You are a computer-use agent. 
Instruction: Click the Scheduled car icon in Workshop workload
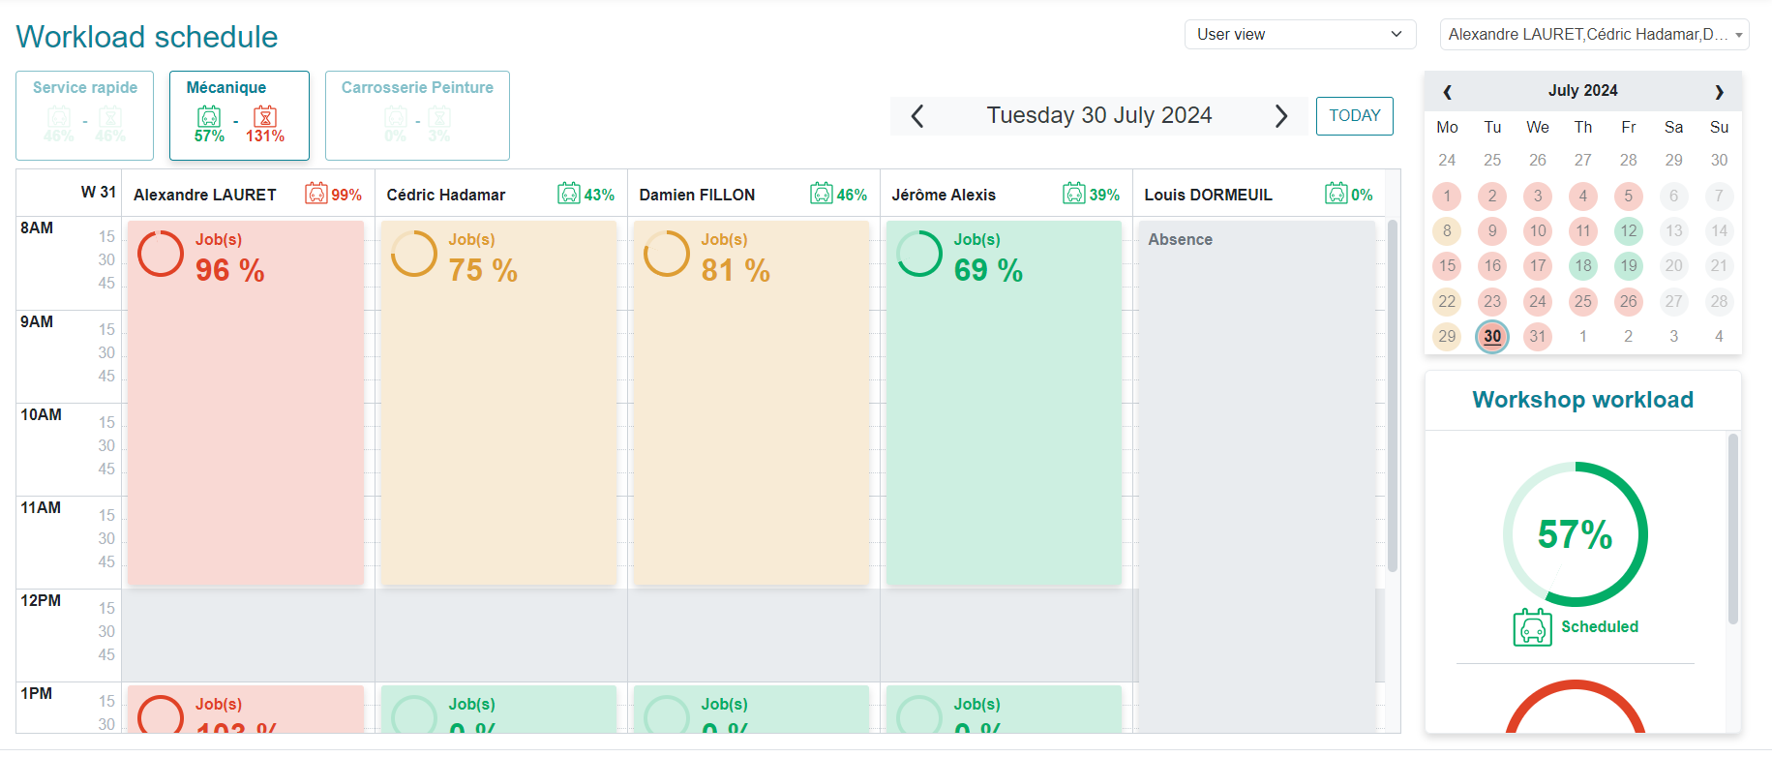pyautogui.click(x=1533, y=627)
